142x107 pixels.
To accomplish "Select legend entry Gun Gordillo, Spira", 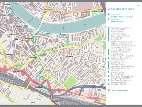I will tap(116, 38).
